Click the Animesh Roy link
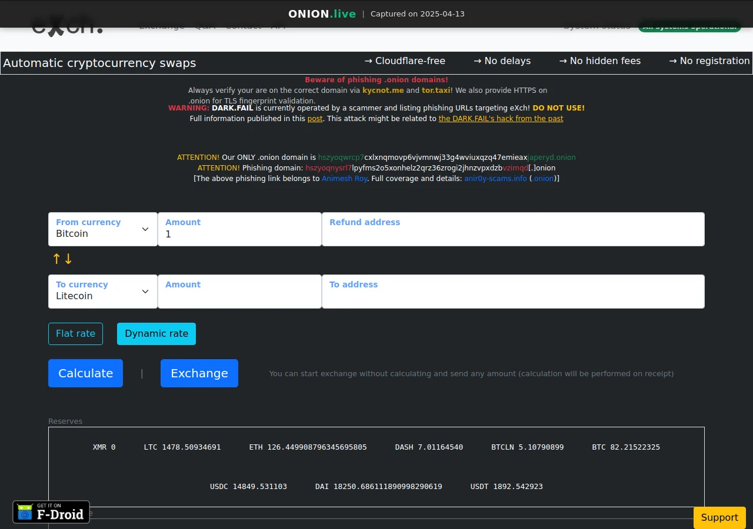The image size is (753, 529). [x=344, y=179]
